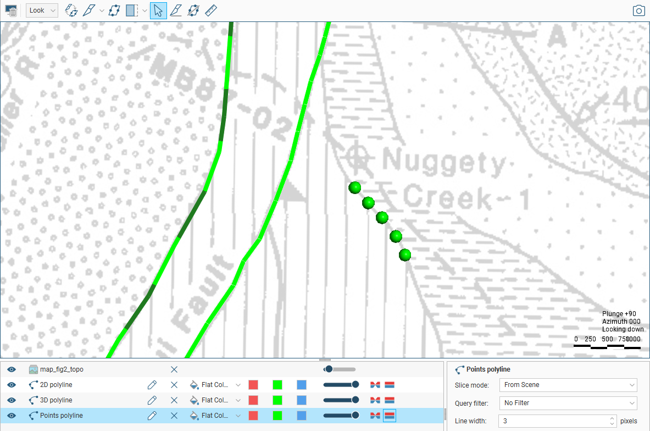Click the screenshot camera icon
Image resolution: width=650 pixels, height=431 pixels.
pos(638,10)
